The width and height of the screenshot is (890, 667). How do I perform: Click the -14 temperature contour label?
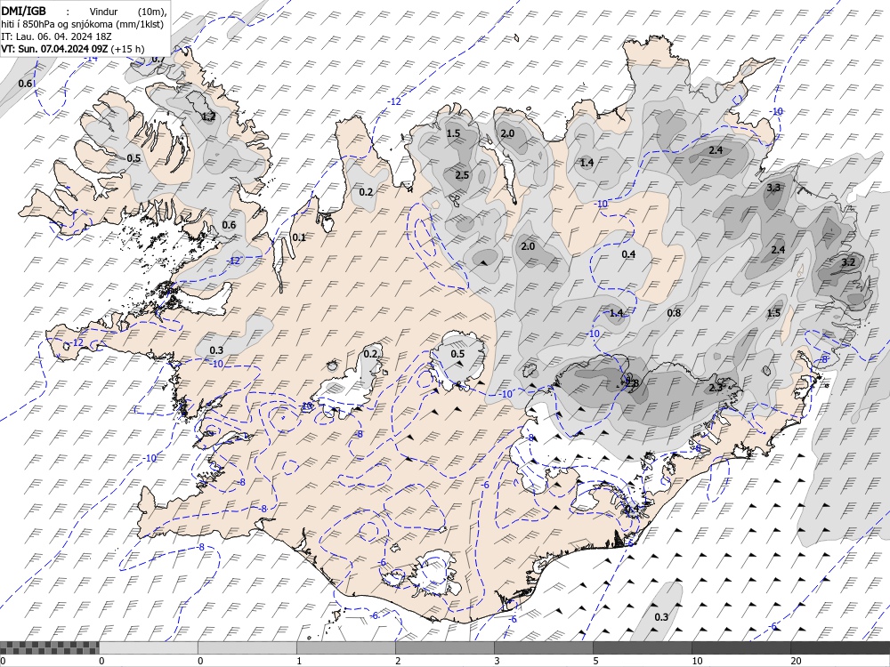point(90,58)
